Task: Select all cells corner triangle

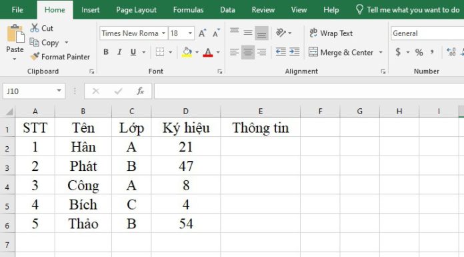Action: point(9,111)
